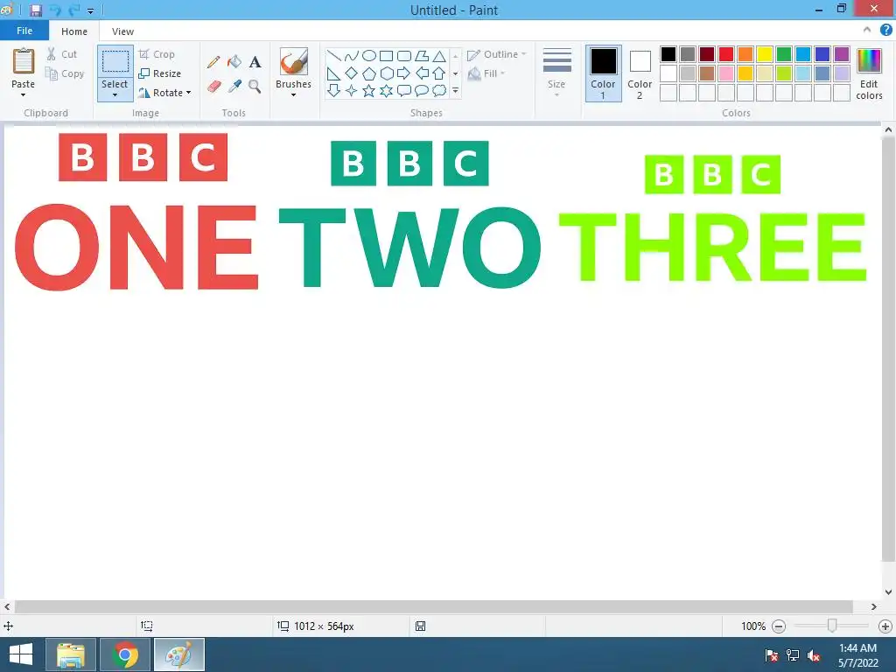This screenshot has height=672, width=896.
Task: Choose the Oval shape
Action: tap(369, 56)
